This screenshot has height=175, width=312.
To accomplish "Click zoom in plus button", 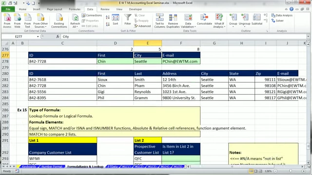I will [x=304, y=171].
